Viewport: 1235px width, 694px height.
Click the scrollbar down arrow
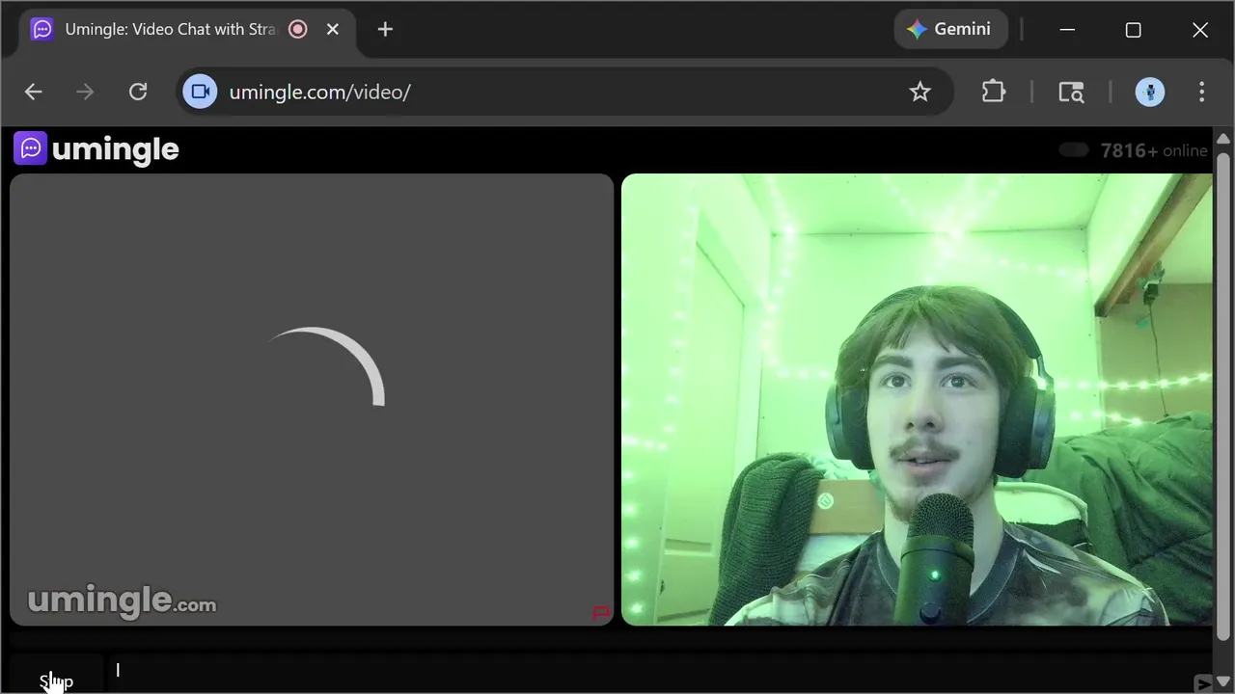point(1223,683)
